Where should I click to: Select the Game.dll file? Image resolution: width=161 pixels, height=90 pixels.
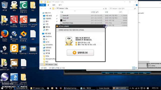pos(94,15)
